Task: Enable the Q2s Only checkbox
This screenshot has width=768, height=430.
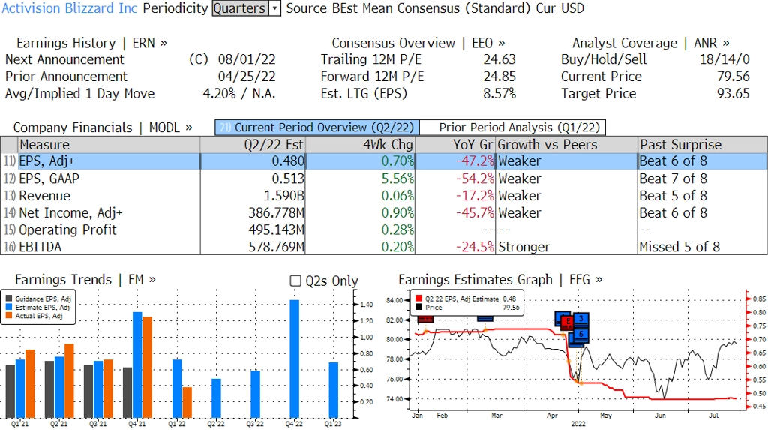Action: (x=295, y=281)
